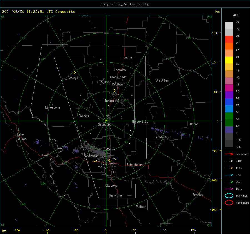This screenshot has height=234, width=250.
Task: Click the HighRiver town label
Action: (x=115, y=195)
